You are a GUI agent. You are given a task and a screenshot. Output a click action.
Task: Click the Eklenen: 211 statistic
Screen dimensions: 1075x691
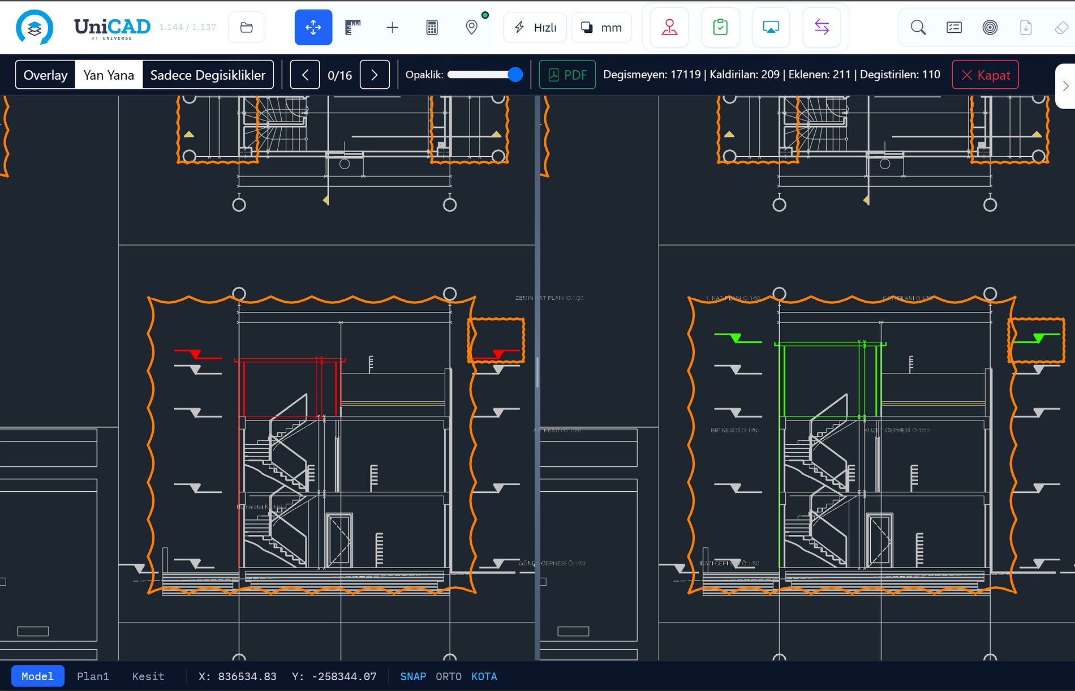tap(819, 74)
